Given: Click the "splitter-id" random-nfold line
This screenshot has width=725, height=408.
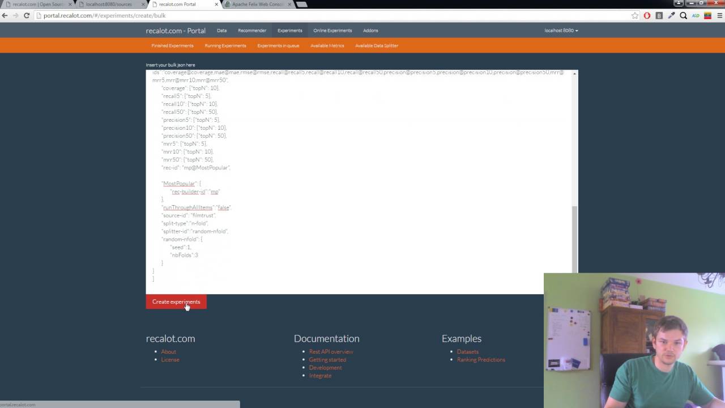Looking at the screenshot, I should (195, 231).
